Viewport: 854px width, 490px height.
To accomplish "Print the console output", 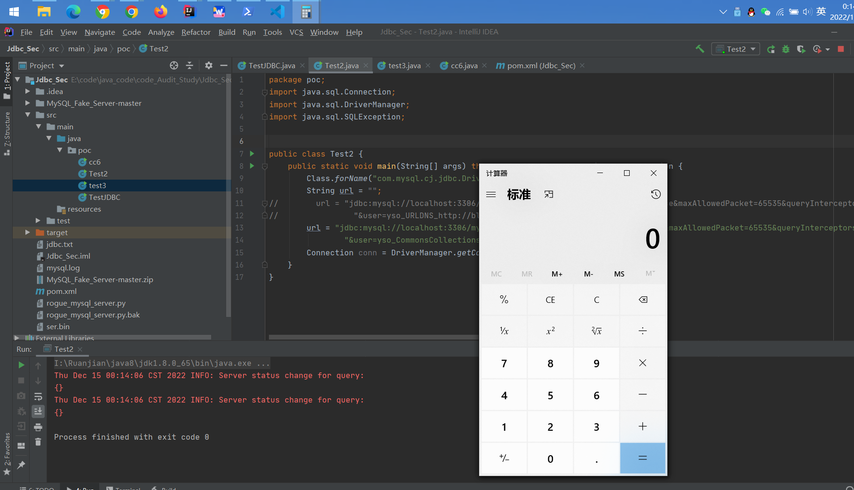I will tap(38, 427).
